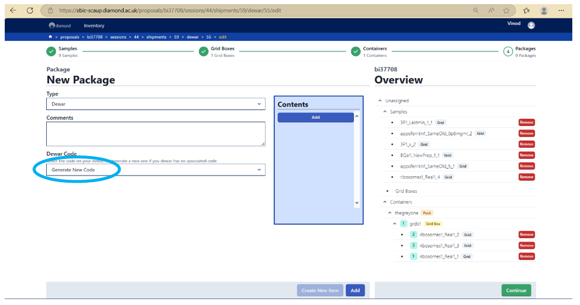Click the Samples step checkmark

coord(51,51)
